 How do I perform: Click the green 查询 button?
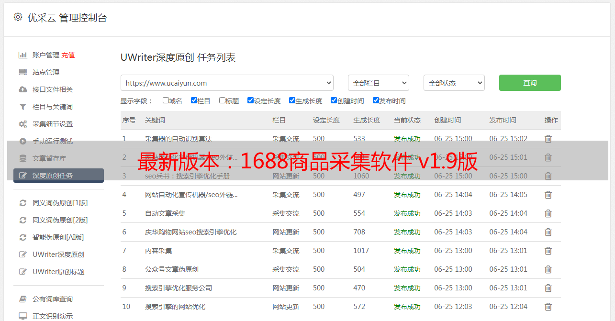tap(529, 83)
